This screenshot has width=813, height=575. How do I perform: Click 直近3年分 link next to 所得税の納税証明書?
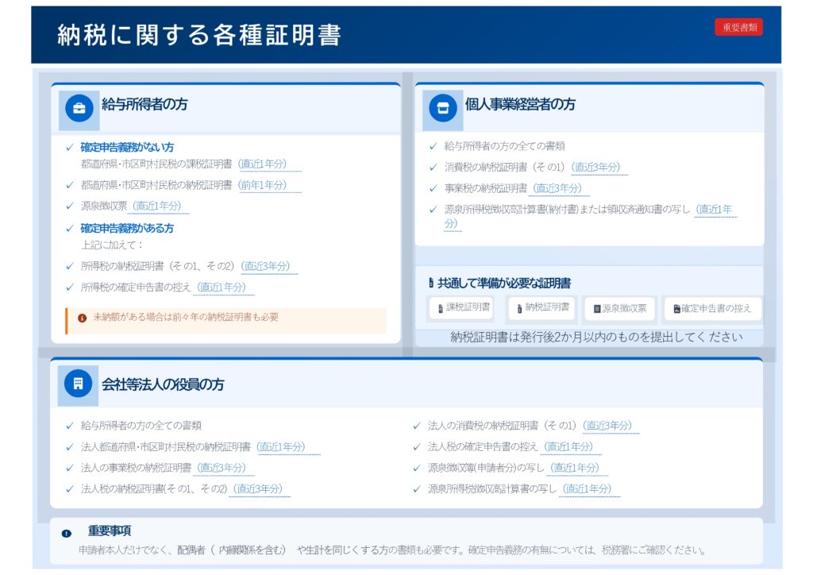click(266, 266)
